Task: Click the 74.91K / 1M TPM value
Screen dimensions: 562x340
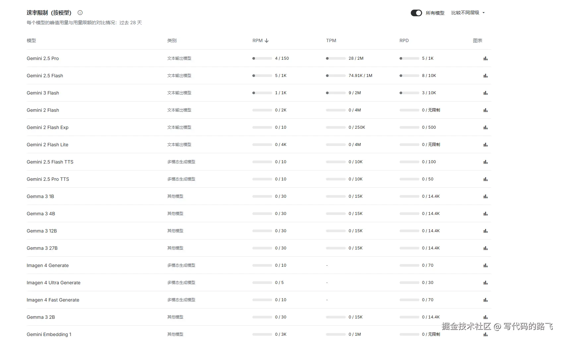Action: tap(360, 76)
